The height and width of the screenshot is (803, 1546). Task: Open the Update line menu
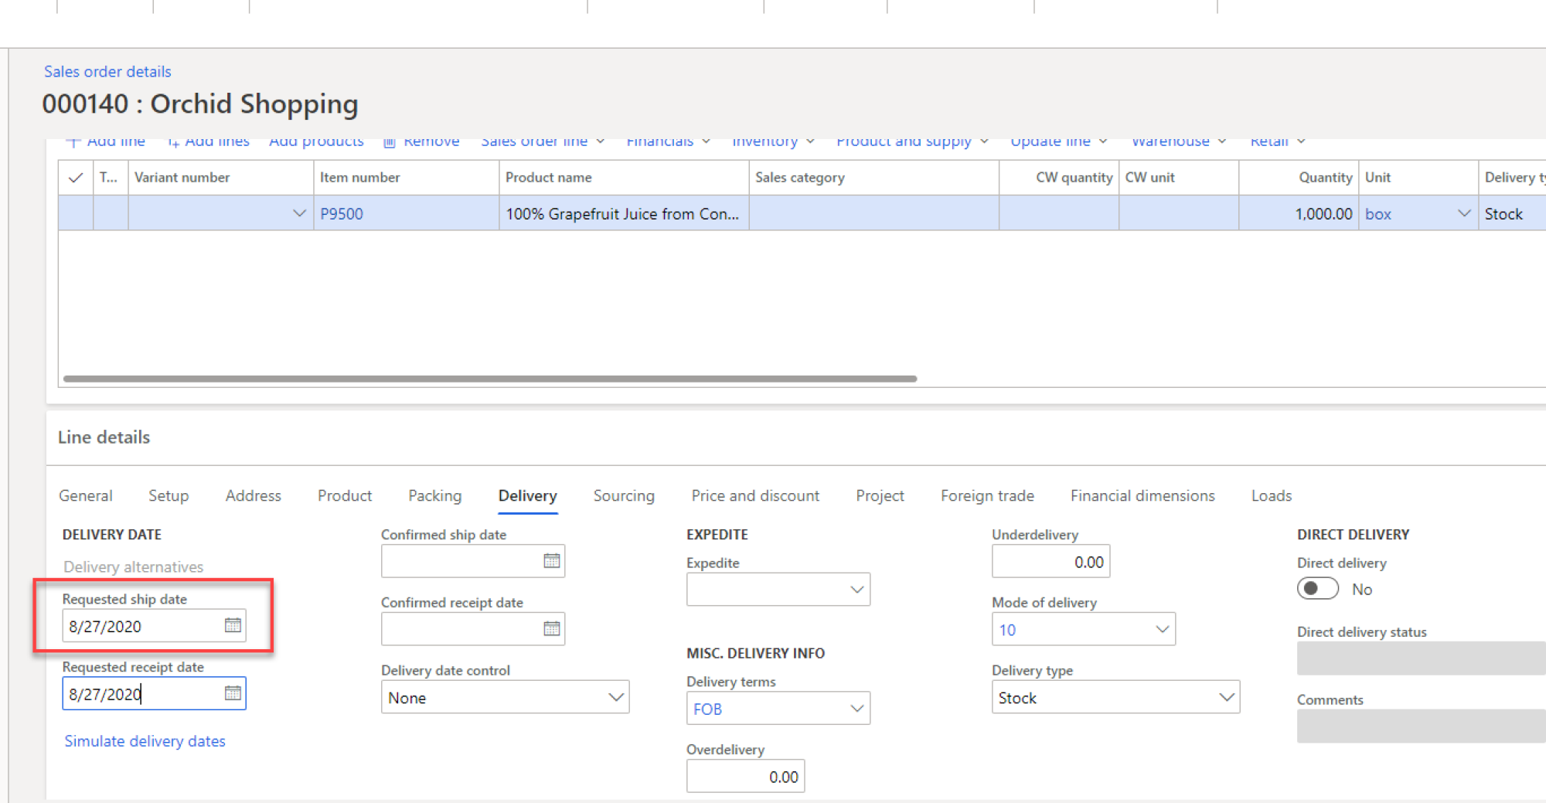(x=1059, y=142)
